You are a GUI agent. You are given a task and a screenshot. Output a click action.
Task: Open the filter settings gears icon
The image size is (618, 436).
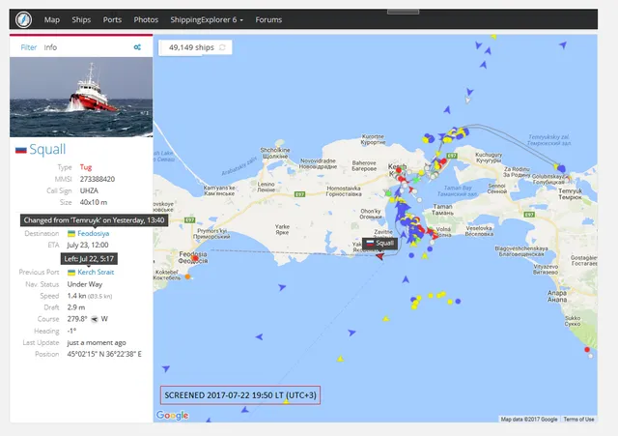pos(138,47)
